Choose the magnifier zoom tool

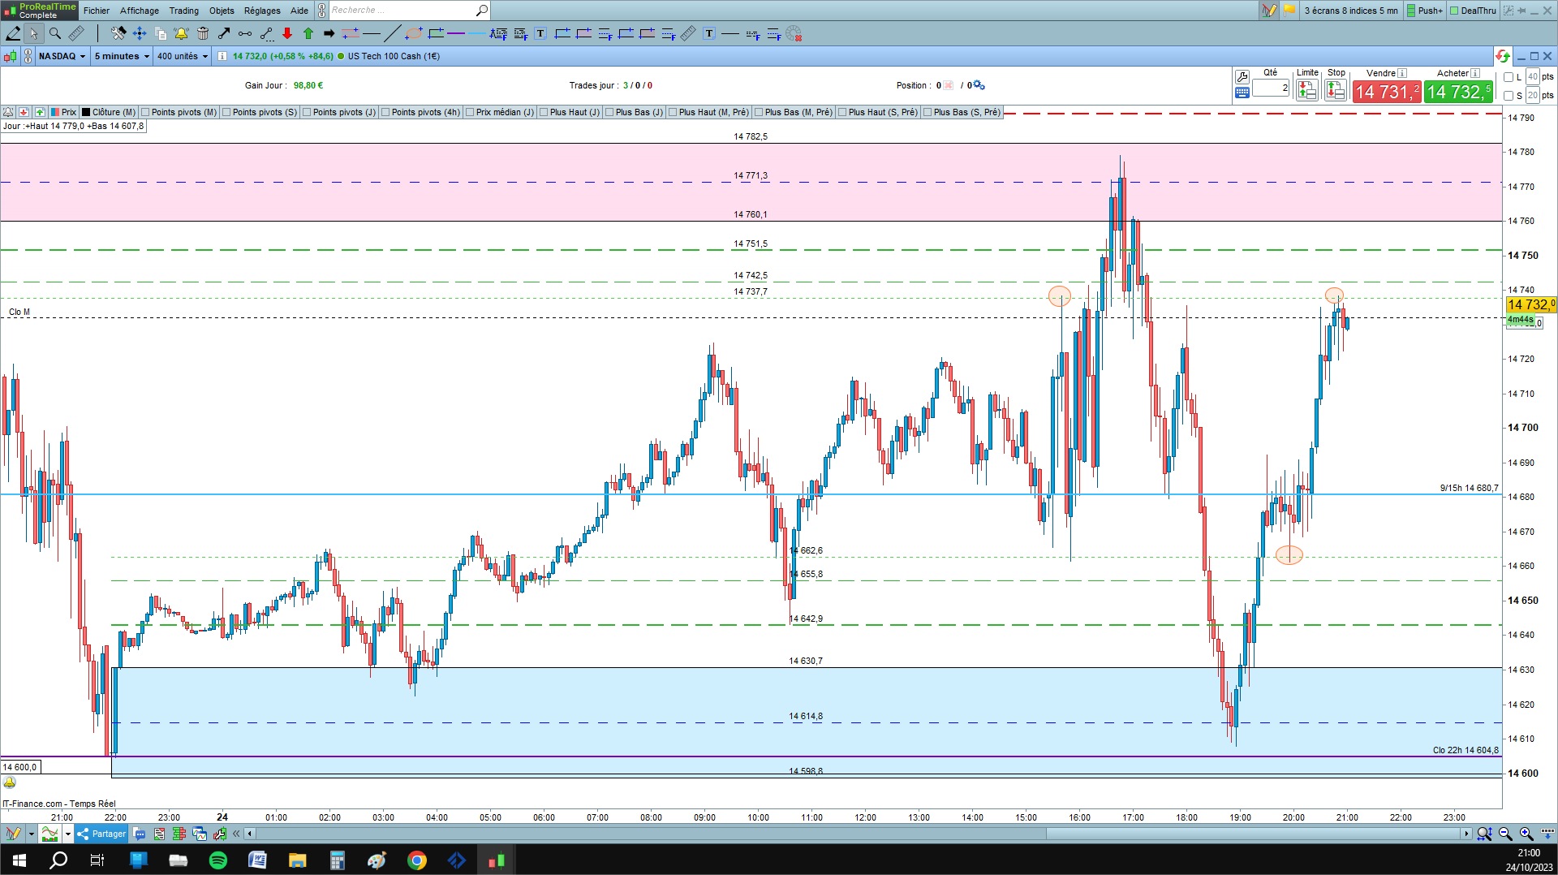click(54, 33)
